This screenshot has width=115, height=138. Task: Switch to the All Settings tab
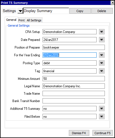tap(34, 20)
